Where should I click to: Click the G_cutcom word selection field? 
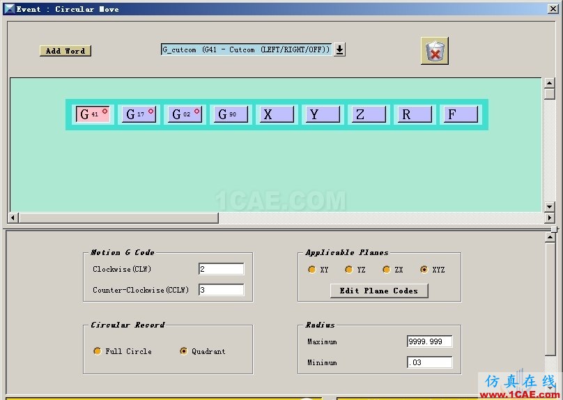click(x=247, y=49)
